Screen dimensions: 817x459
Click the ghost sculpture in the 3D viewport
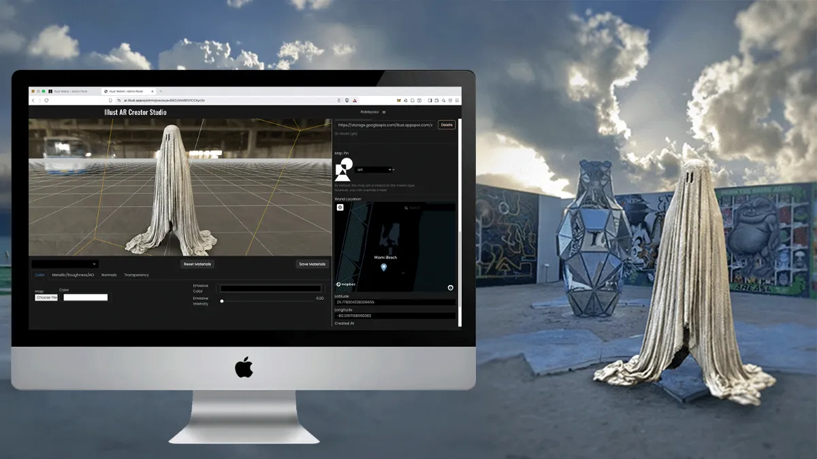pyautogui.click(x=172, y=190)
